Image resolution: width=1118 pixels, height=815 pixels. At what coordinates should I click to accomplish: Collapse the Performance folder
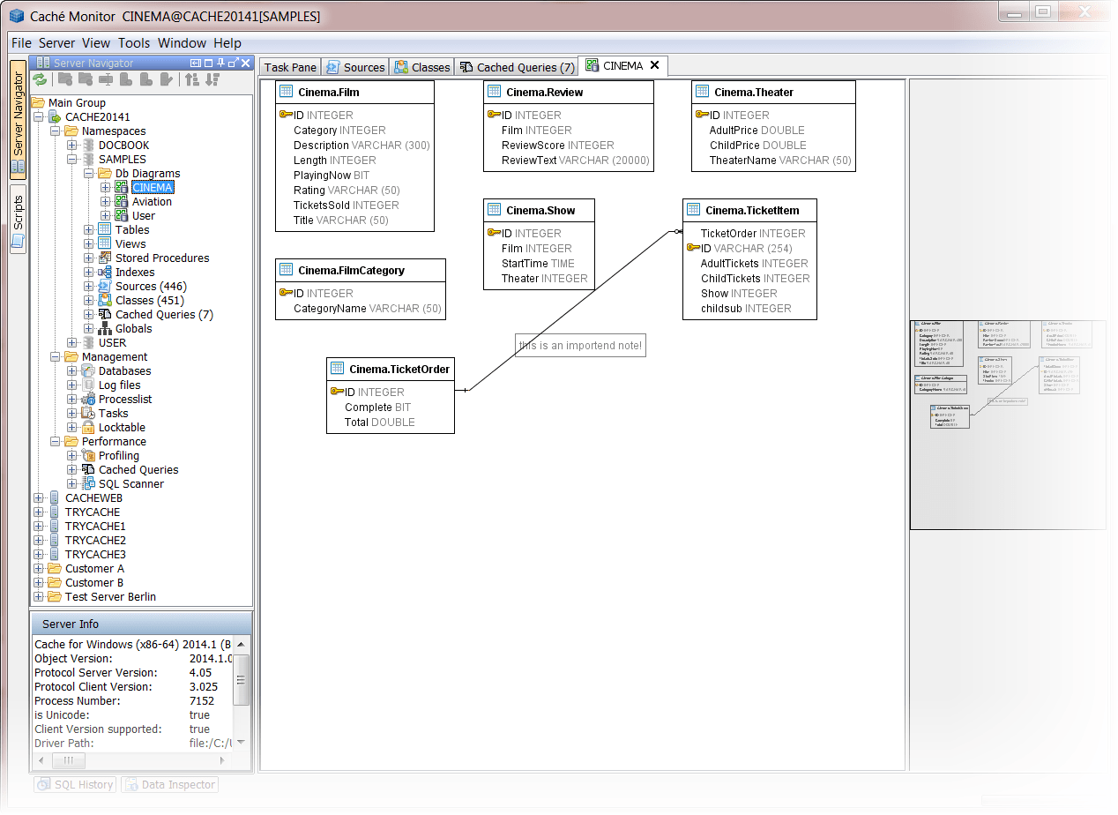(56, 442)
